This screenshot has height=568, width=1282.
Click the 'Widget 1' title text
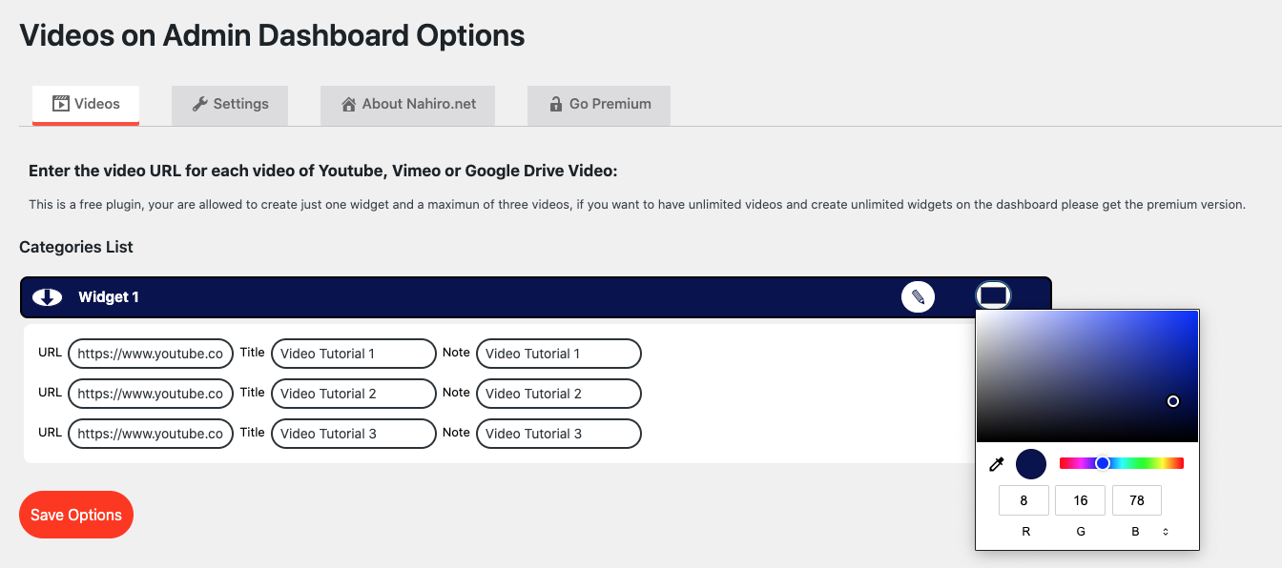[x=109, y=297]
